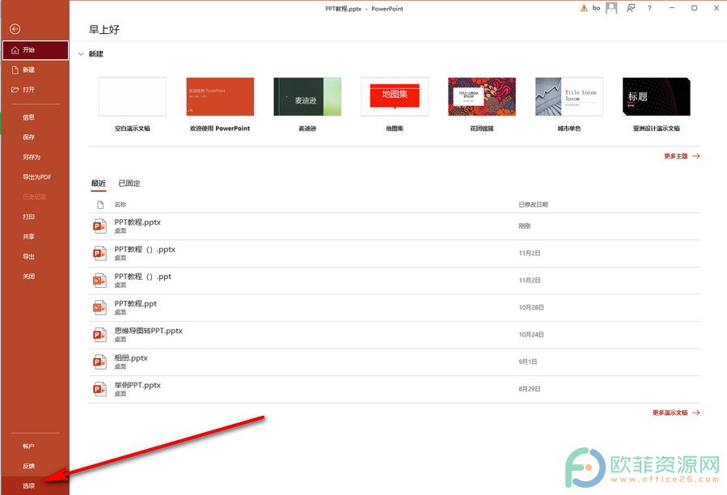
Task: Switch to the 最近 tab
Action: (x=99, y=184)
